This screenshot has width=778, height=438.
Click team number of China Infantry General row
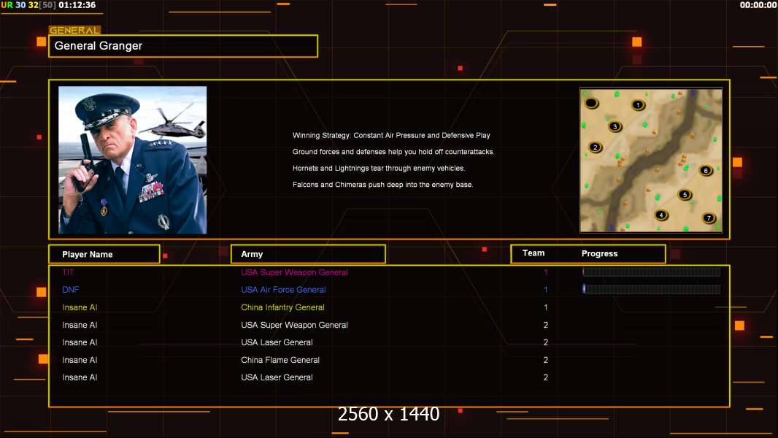tap(546, 307)
